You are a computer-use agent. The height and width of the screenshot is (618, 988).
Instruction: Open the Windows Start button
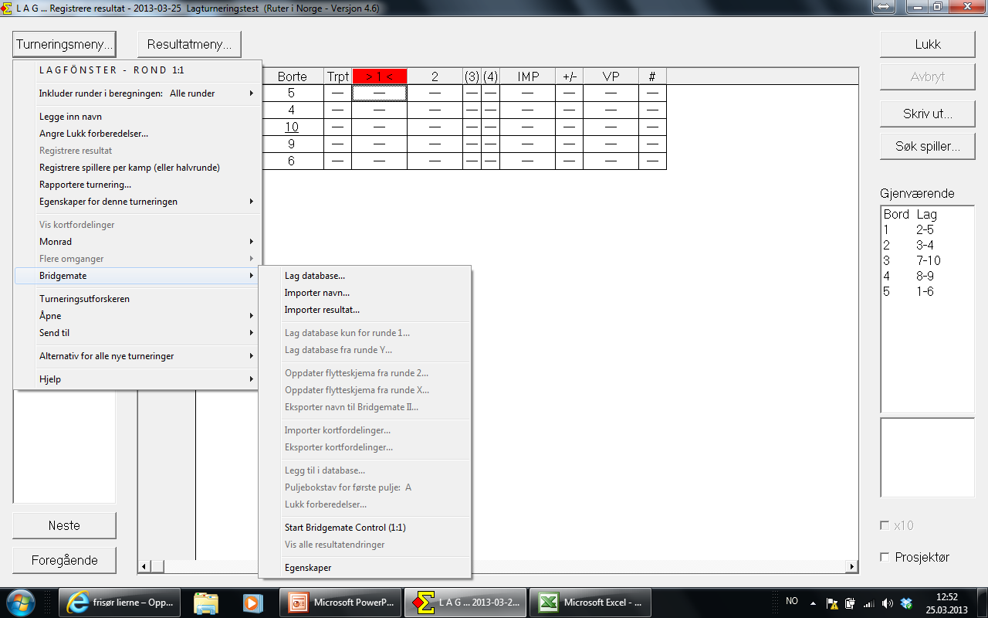pos(21,603)
